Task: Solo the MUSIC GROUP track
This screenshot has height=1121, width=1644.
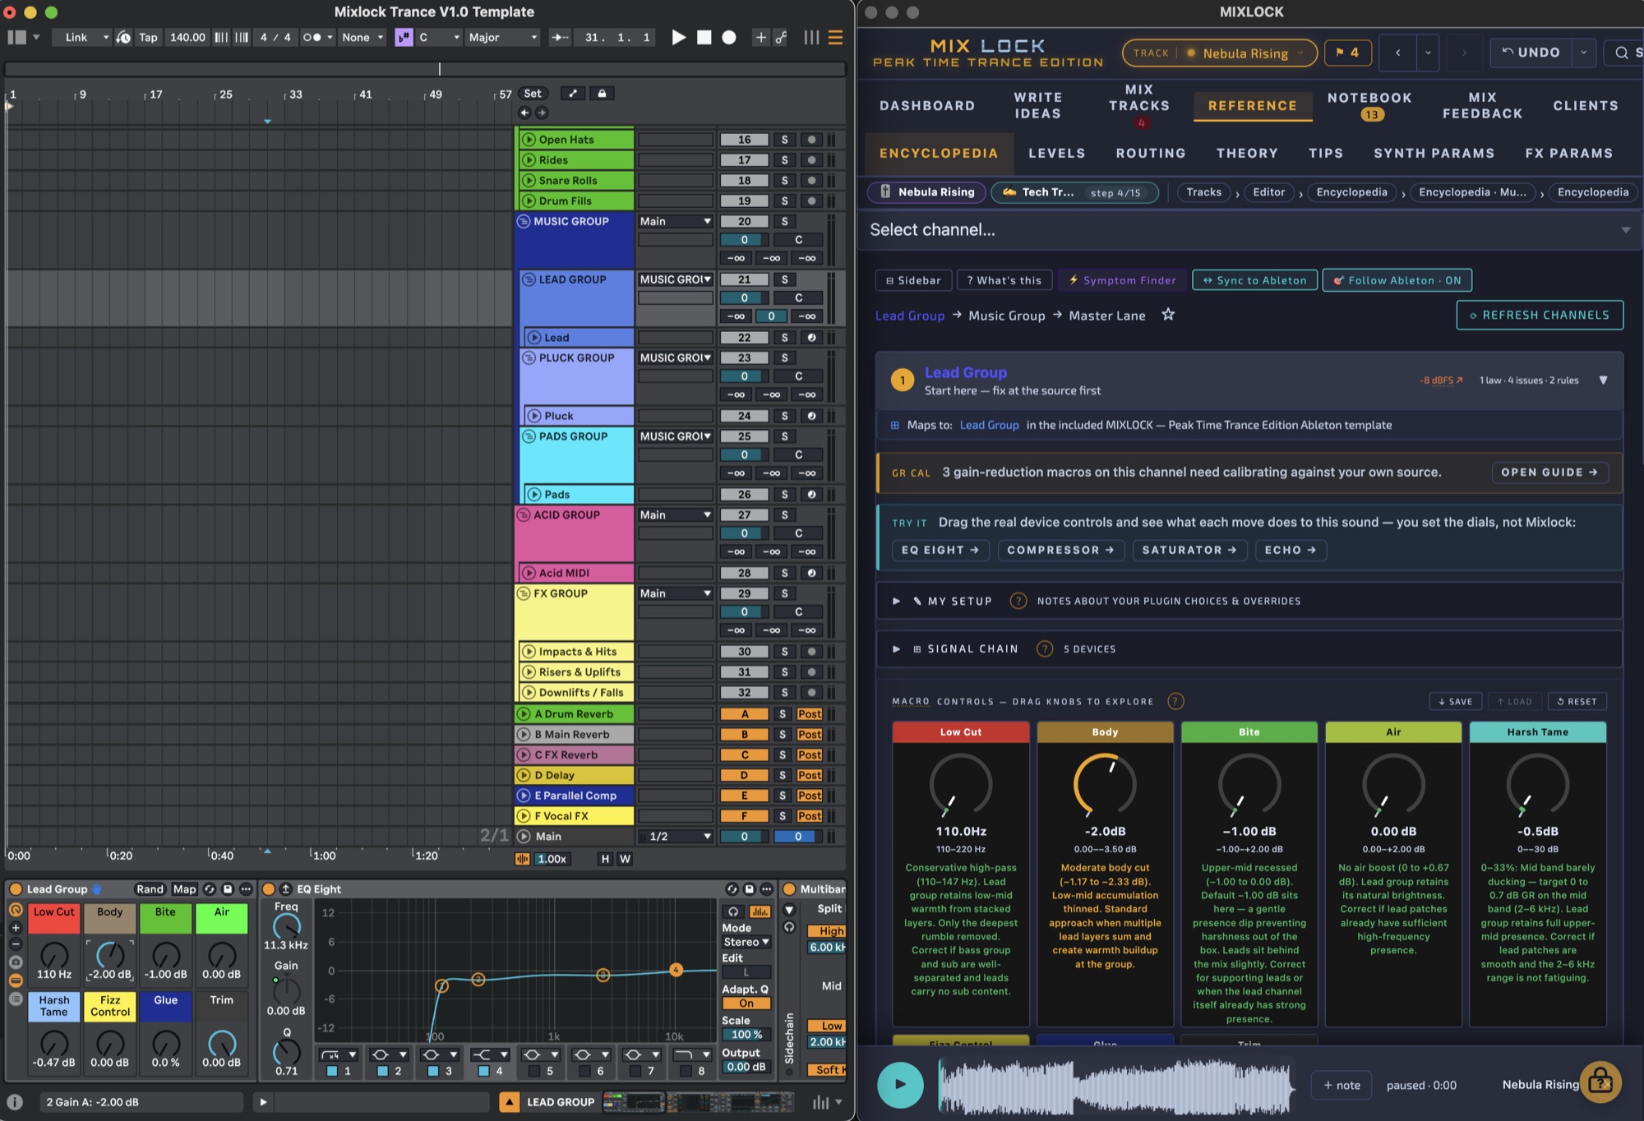Action: pyautogui.click(x=784, y=221)
